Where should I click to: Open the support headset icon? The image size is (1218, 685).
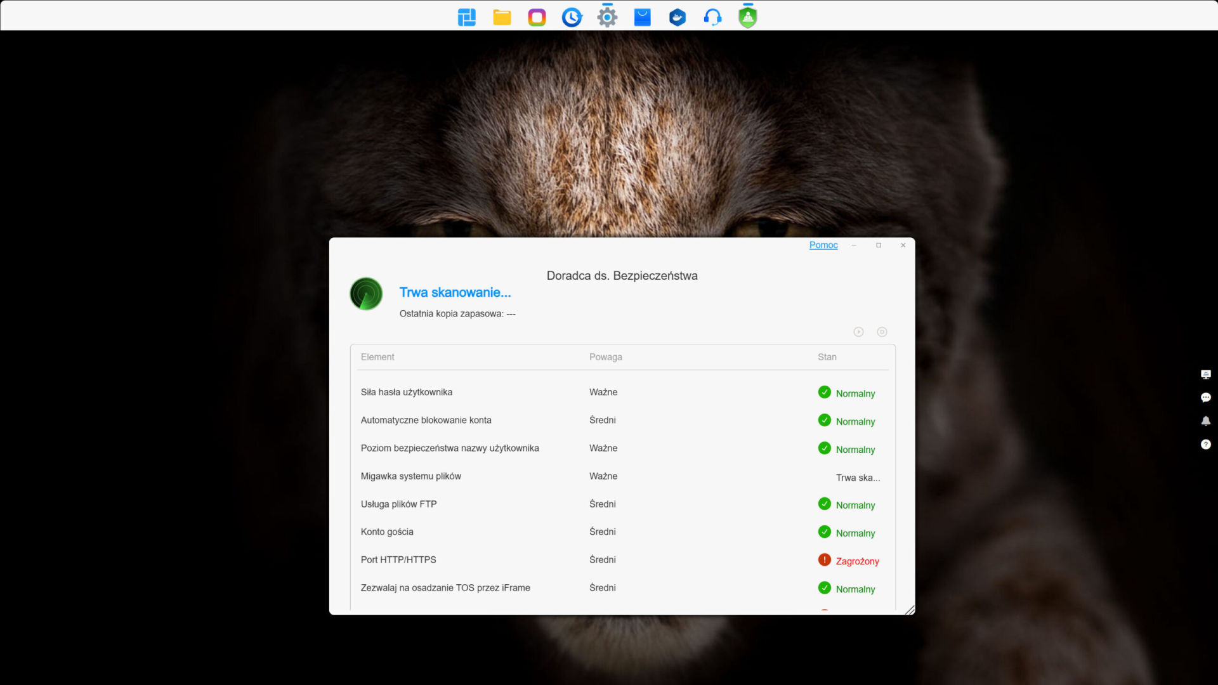tap(712, 17)
